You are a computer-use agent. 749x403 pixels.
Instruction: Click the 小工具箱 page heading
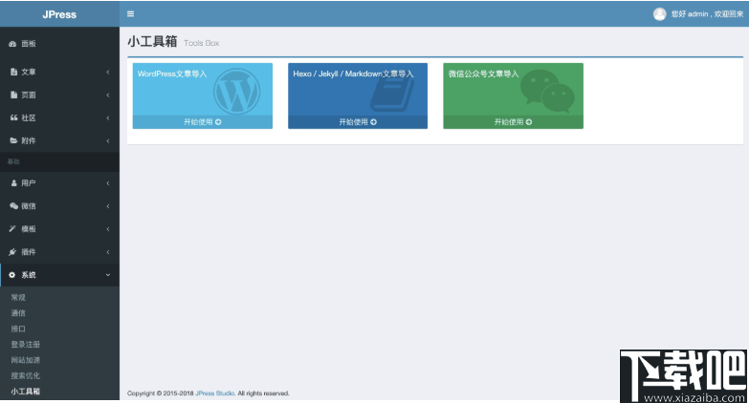pyautogui.click(x=152, y=42)
